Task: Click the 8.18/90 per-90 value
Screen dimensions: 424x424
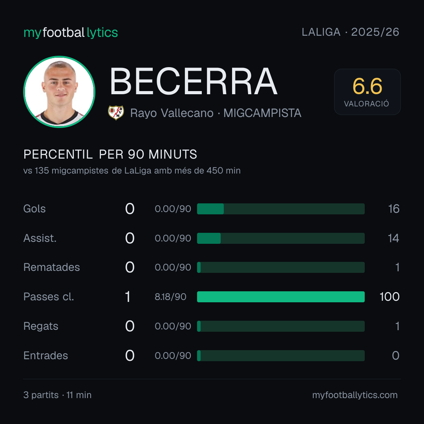Action: click(x=170, y=297)
